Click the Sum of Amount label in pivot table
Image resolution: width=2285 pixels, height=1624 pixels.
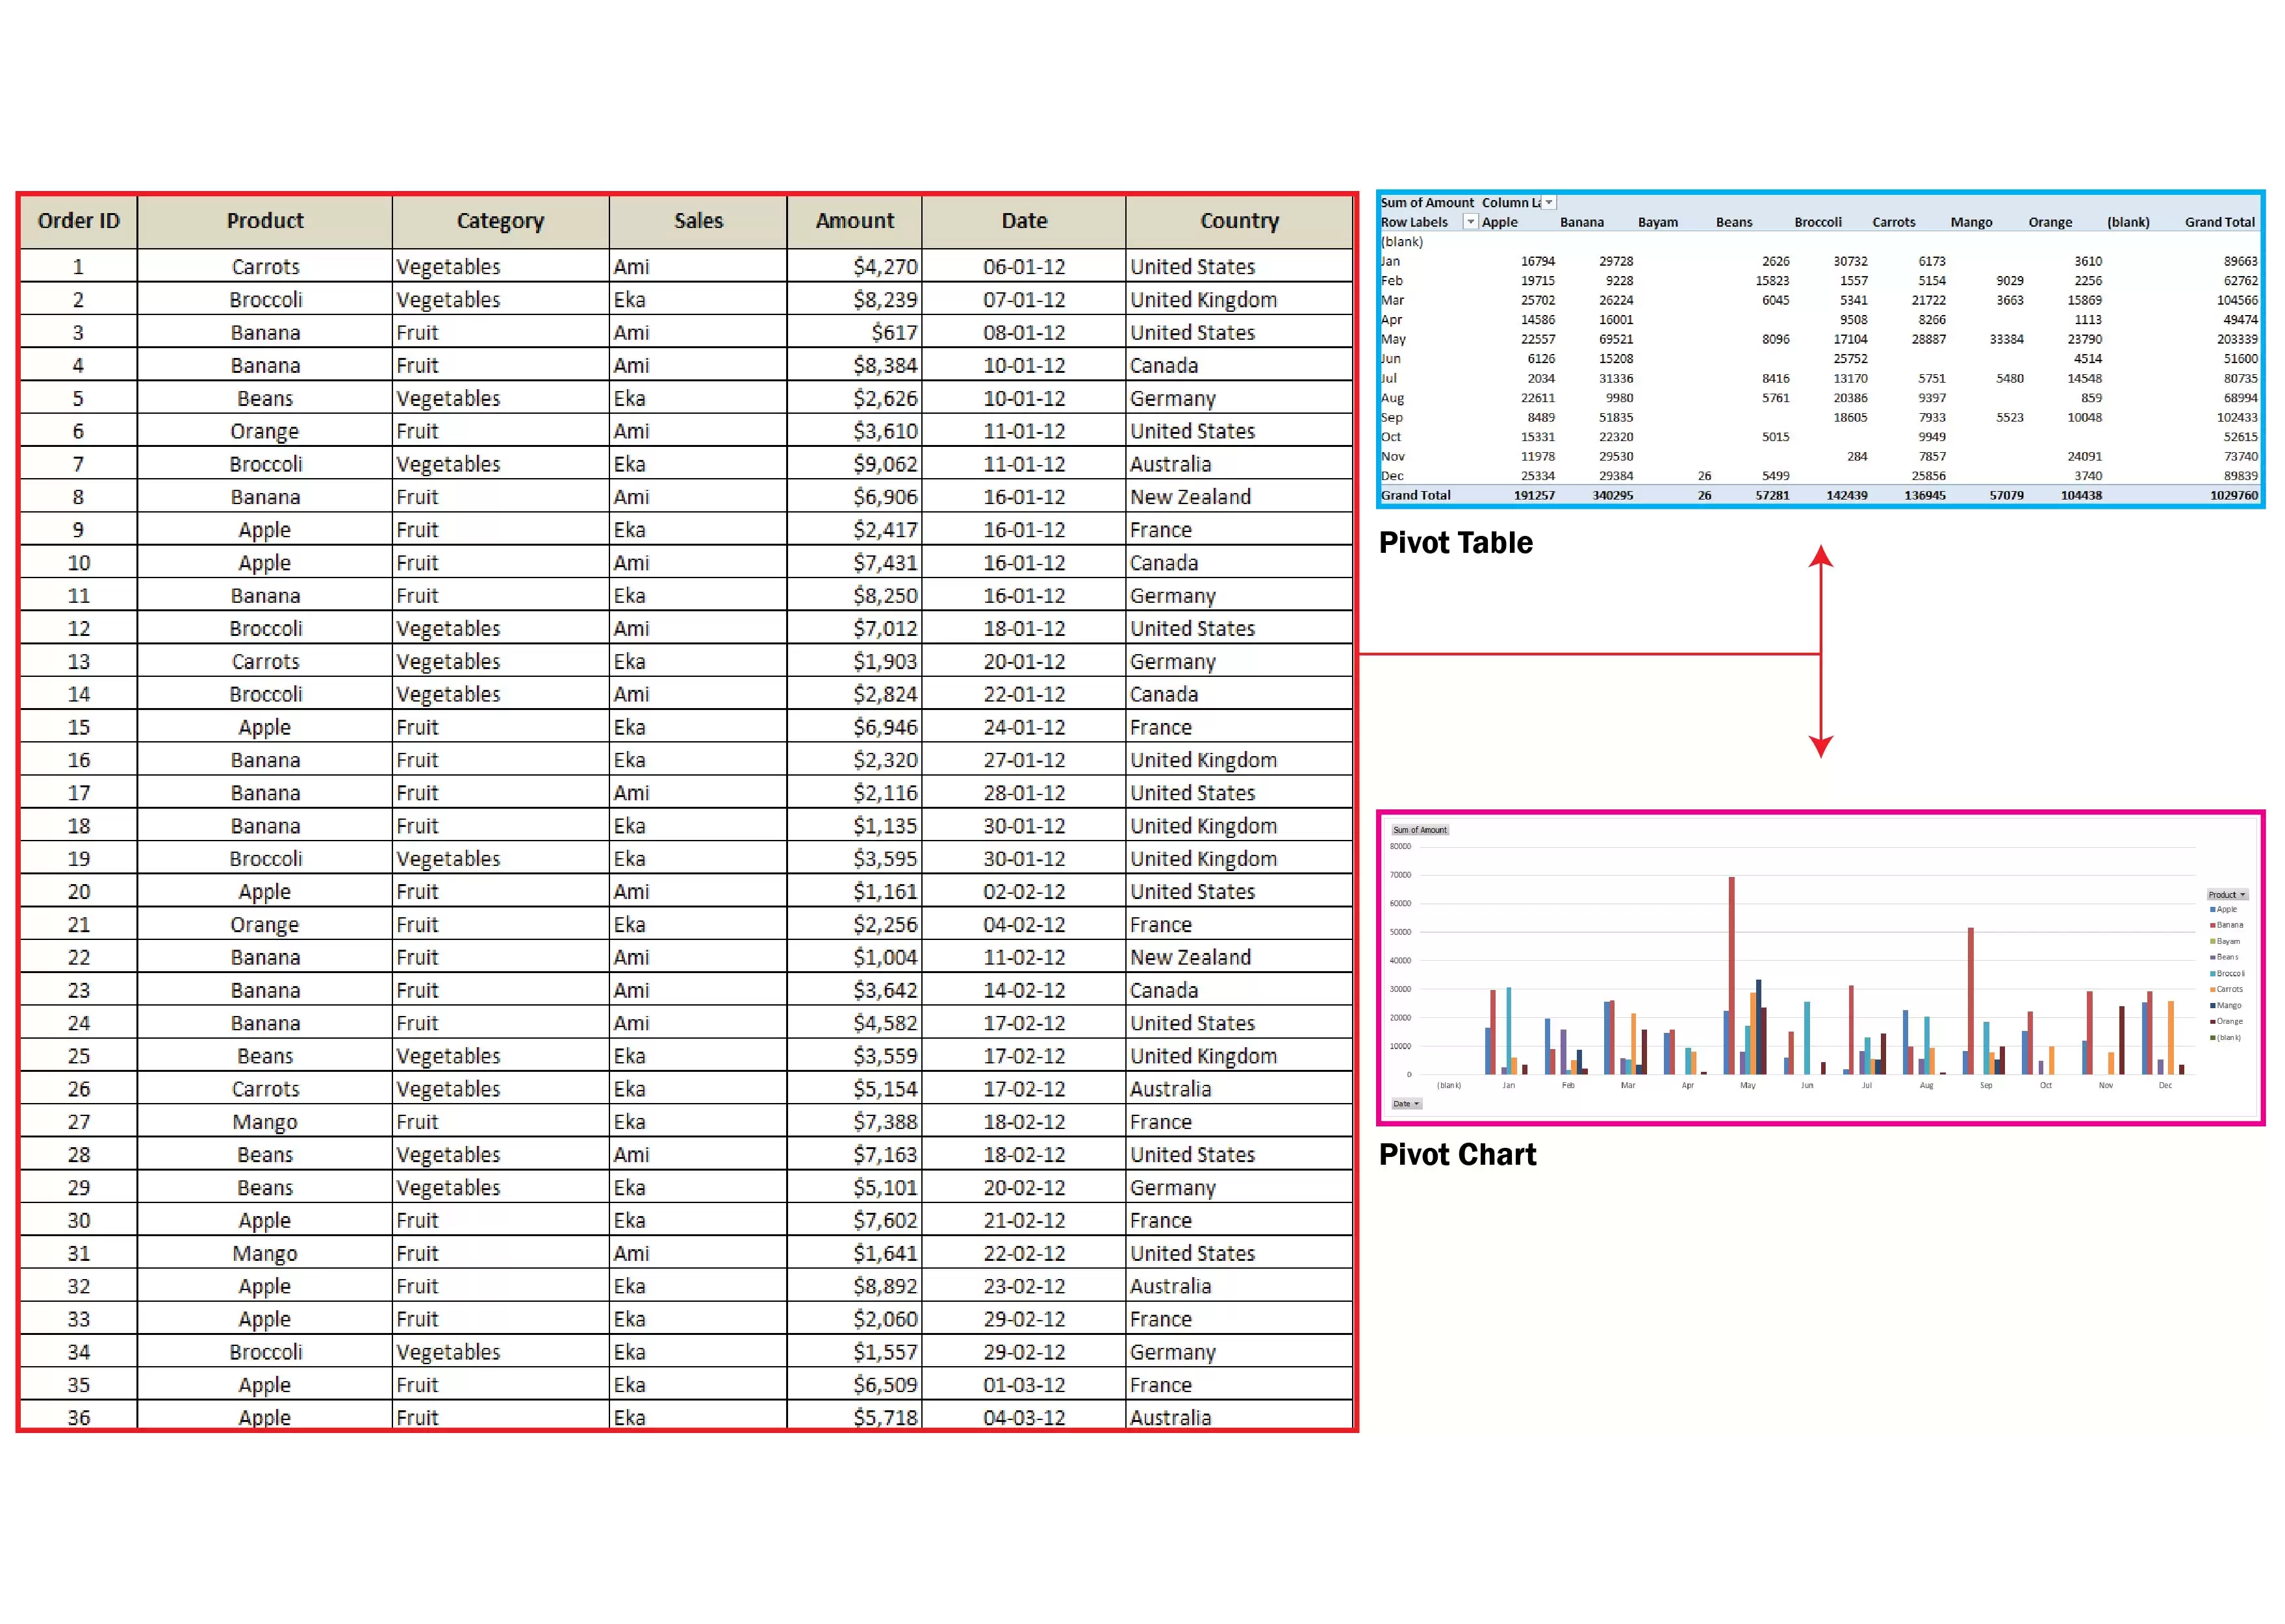point(1427,202)
